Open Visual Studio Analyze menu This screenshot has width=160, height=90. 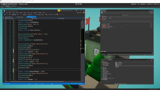pyautogui.click(x=35, y=13)
